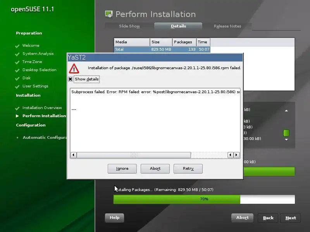Click the Configuration section heading

coord(31,125)
